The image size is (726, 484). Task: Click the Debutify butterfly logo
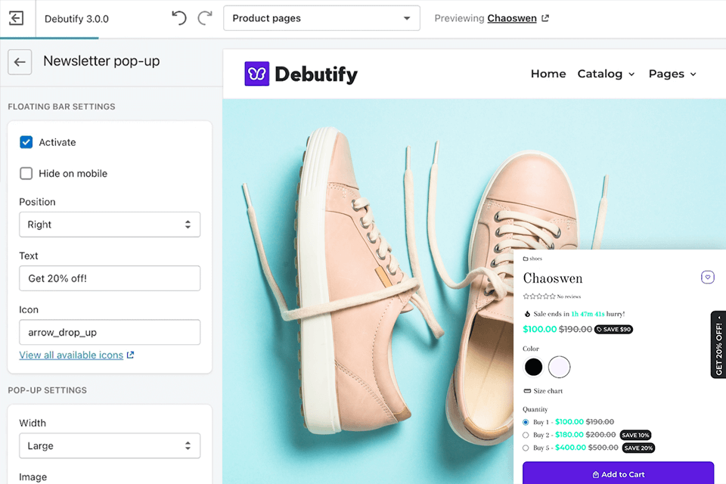256,73
